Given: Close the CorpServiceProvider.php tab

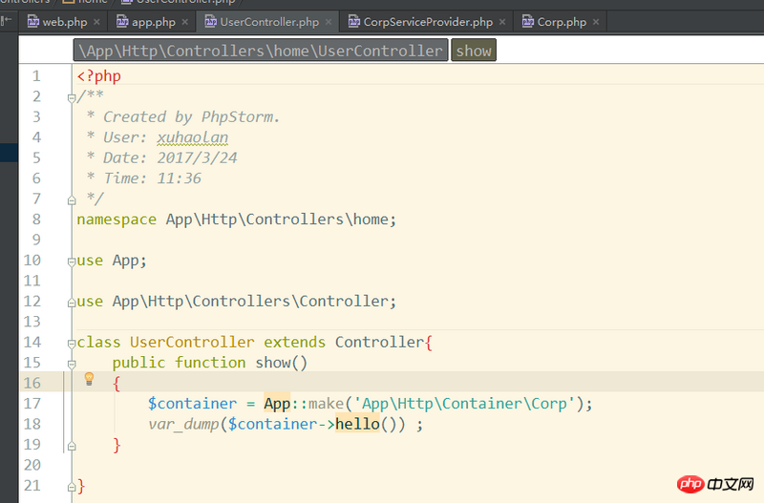Looking at the screenshot, I should coord(501,22).
